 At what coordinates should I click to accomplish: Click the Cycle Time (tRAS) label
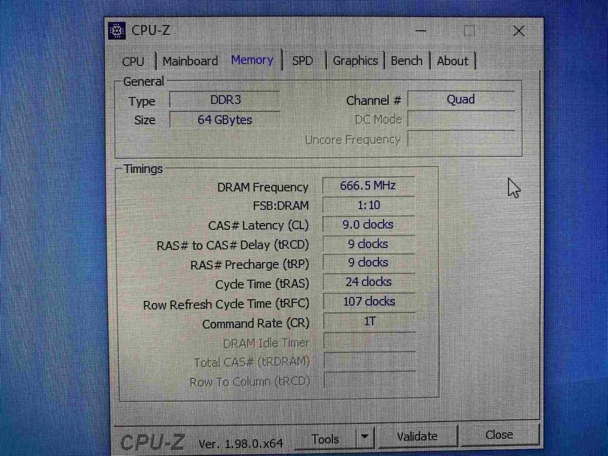[262, 284]
